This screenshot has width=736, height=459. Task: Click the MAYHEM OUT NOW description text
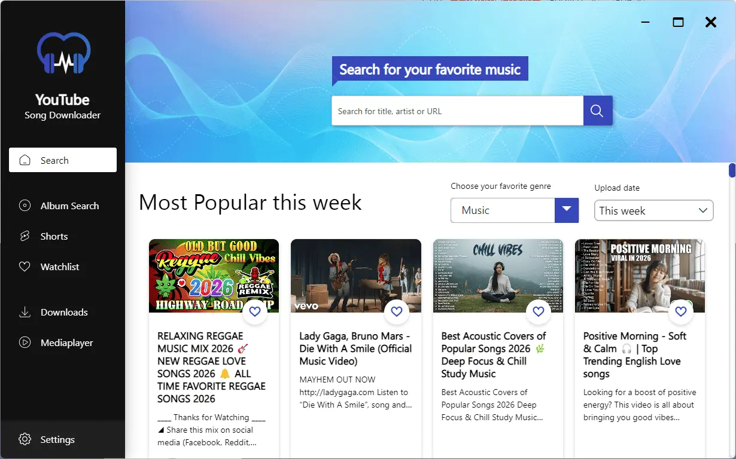355,392
